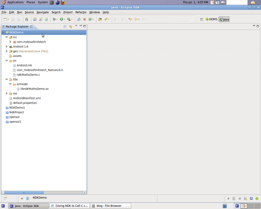
Task: Click the Run (green play) toolbar icon
Action: [x=61, y=19]
